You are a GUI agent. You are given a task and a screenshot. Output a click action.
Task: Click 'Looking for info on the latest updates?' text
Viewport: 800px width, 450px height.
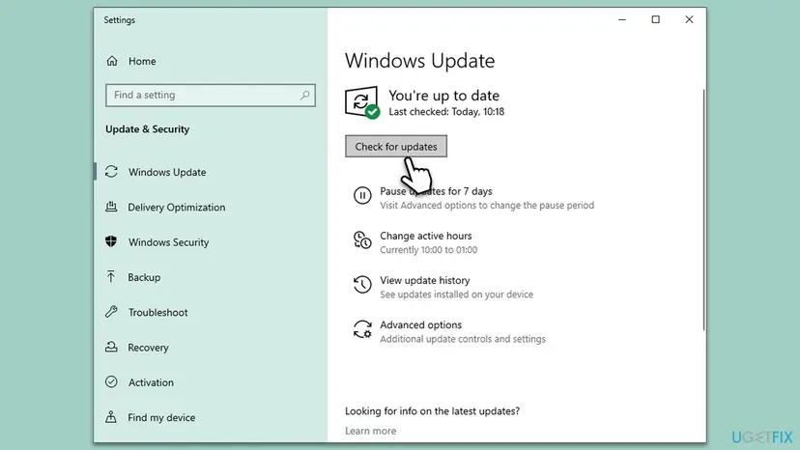[432, 410]
